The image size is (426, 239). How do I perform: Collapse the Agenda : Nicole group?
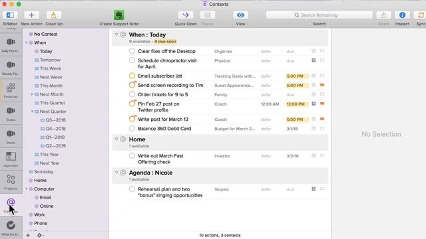click(116, 173)
